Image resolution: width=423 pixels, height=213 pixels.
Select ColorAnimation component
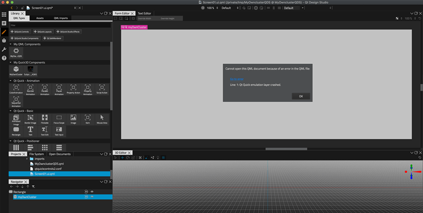point(16,90)
